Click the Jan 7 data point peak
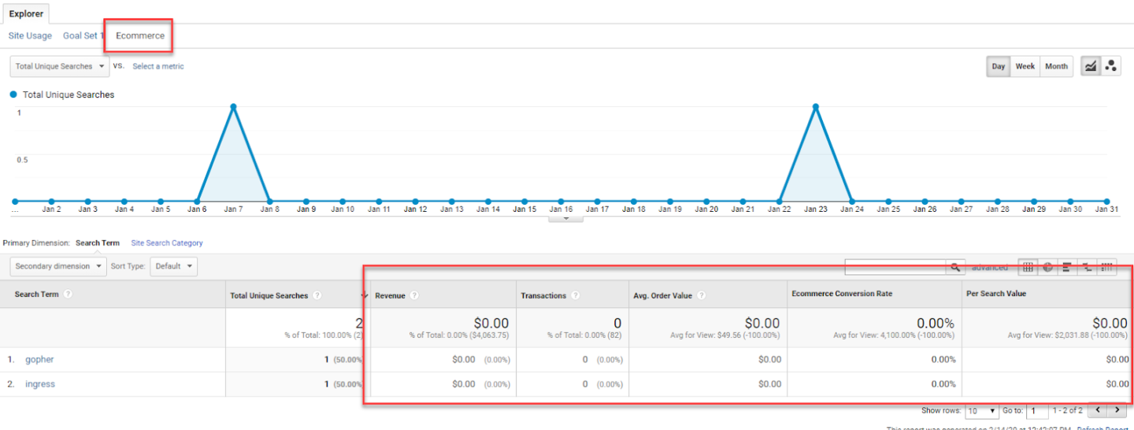 233,106
